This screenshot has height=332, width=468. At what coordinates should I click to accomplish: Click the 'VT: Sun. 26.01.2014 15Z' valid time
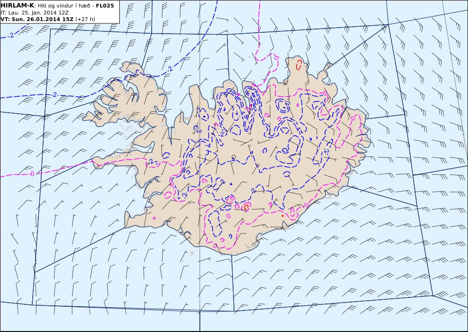click(37, 19)
